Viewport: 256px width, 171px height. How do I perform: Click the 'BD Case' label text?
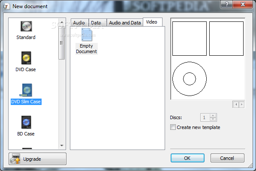point(26,134)
